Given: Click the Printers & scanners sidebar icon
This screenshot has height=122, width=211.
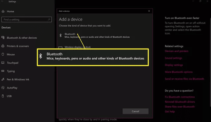Looking at the screenshot, I should [x=3, y=46].
